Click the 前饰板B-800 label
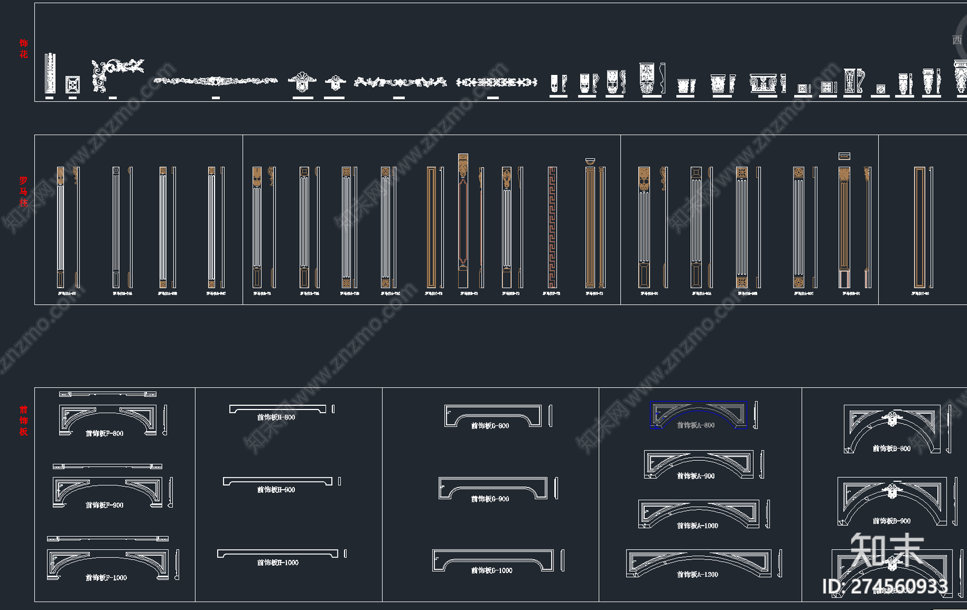Image resolution: width=967 pixels, height=610 pixels. [x=891, y=449]
